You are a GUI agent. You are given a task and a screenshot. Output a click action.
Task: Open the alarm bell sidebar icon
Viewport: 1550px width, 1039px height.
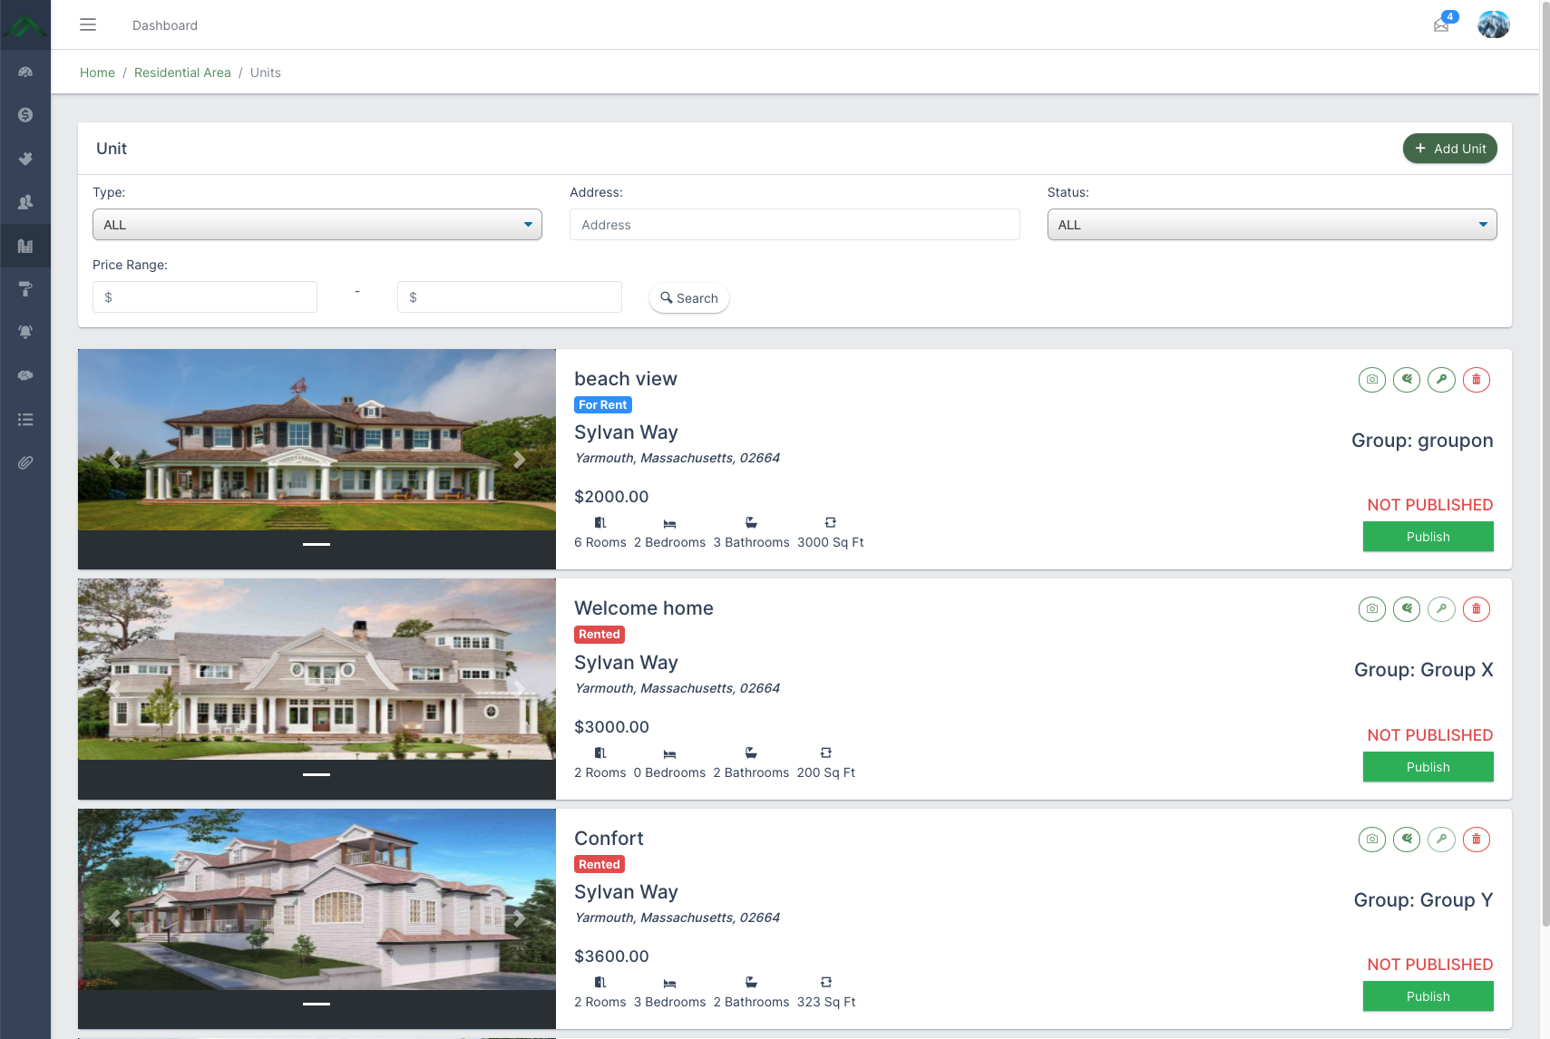(25, 332)
